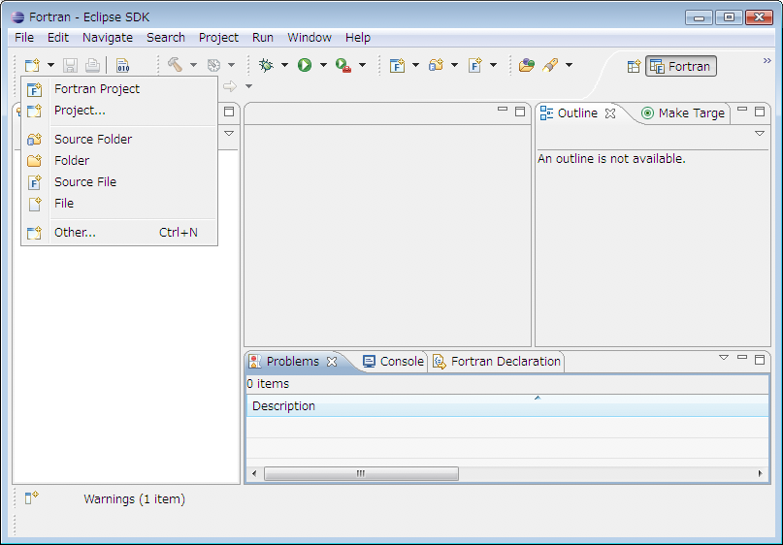783x545 pixels.
Task: Open the Edit menu
Action: [58, 38]
